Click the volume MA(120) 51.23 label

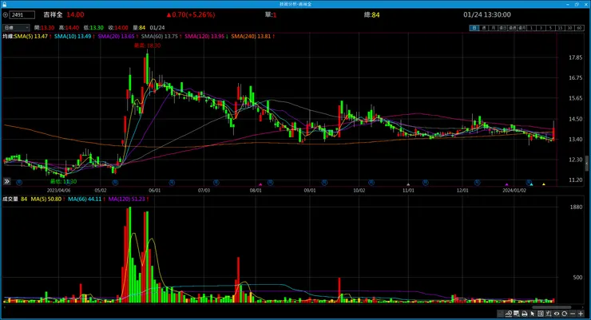tap(127, 199)
